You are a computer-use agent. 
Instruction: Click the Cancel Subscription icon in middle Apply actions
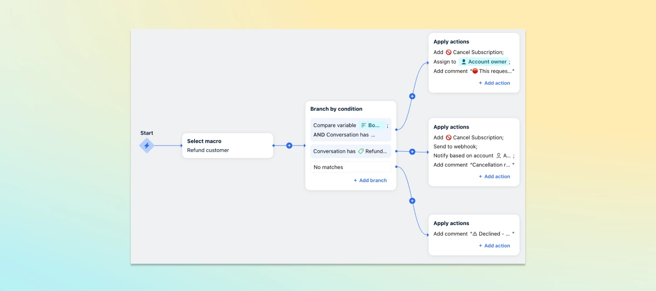coord(449,137)
